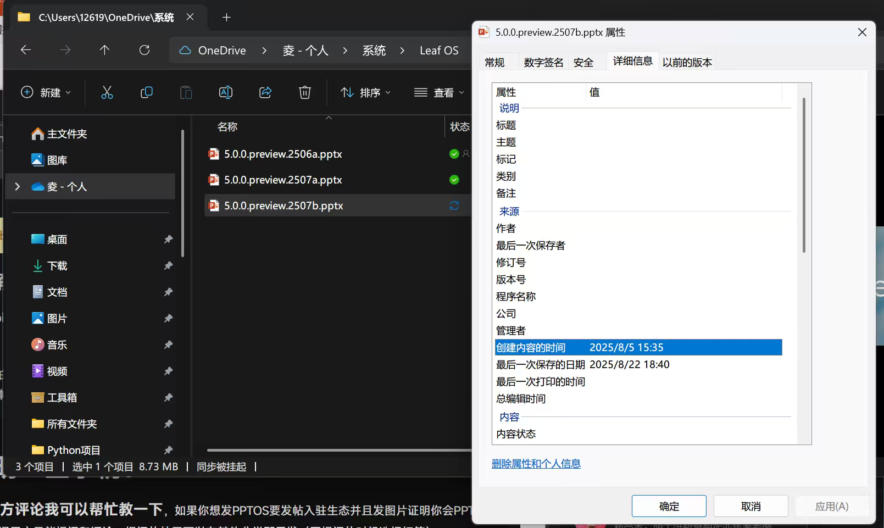Navigate up one folder level
Screen dimensions: 884x528
tap(104, 50)
